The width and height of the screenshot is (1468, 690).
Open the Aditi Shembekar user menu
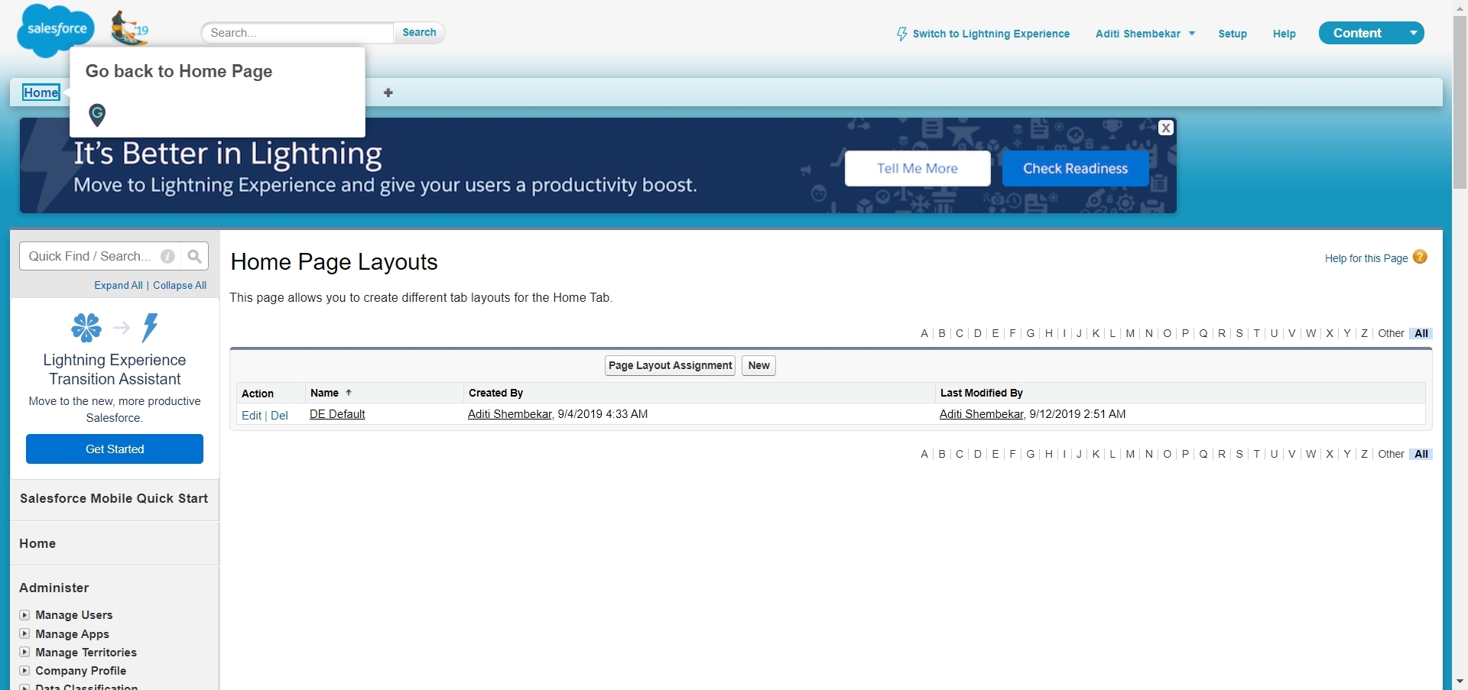click(x=1145, y=34)
